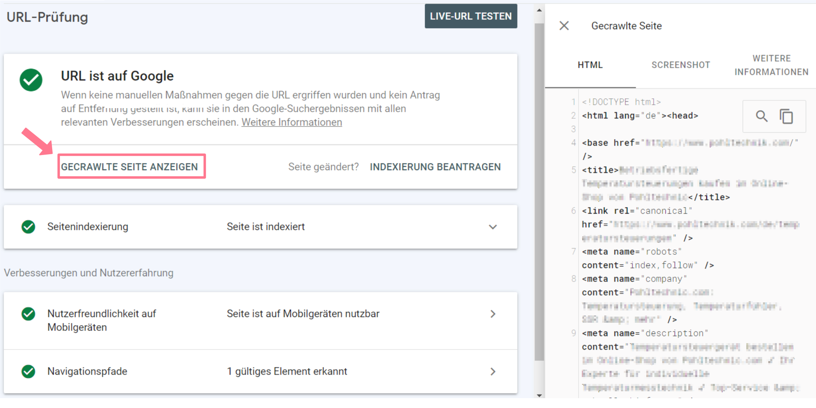Image resolution: width=816 pixels, height=408 pixels.
Task: Click the Nutzerfreundlichkeit auf Mobilgeräten check icon
Action: click(x=28, y=314)
